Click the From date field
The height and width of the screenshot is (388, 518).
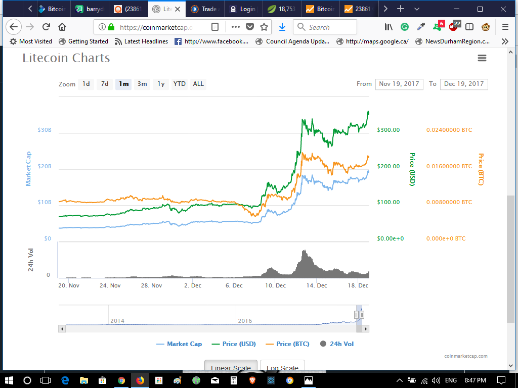click(x=399, y=84)
